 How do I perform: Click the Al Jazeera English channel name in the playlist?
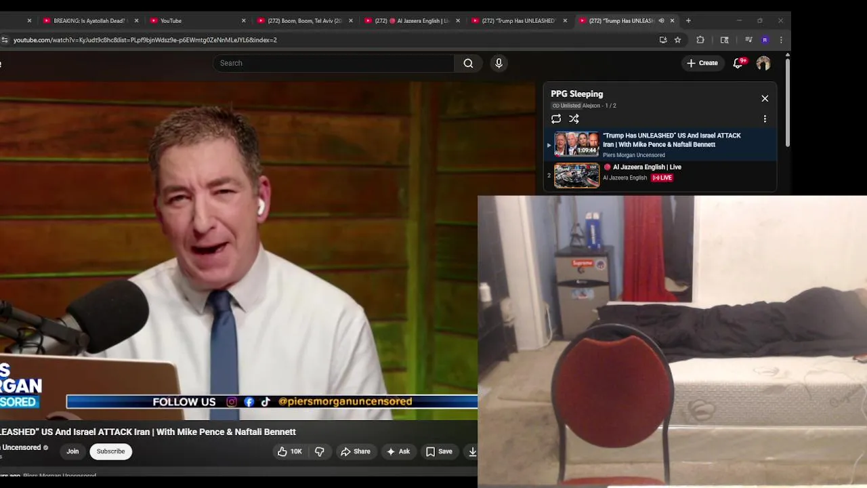click(x=625, y=178)
